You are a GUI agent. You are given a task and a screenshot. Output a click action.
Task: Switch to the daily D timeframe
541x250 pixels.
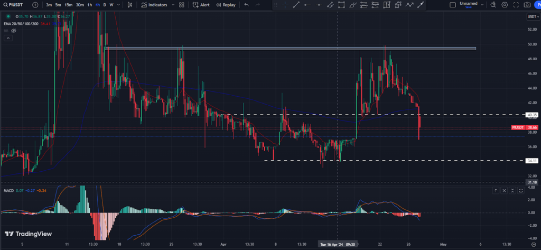[x=105, y=5]
